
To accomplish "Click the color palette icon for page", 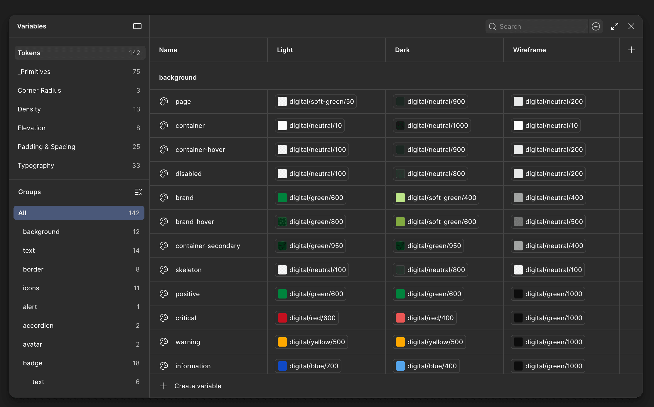I will tap(164, 101).
